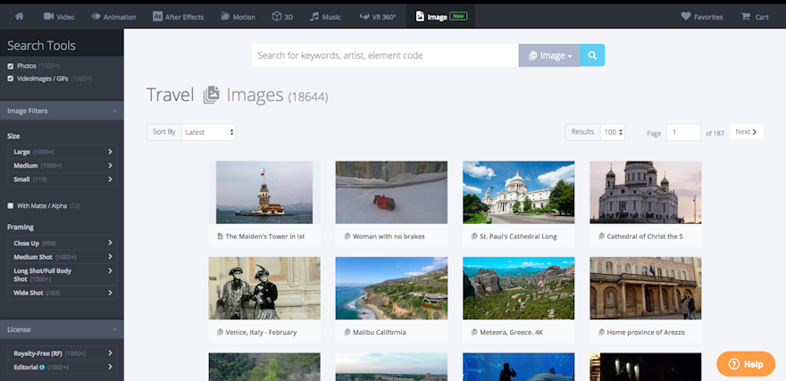Enable the With Matte / Alpha checkbox
The image size is (786, 381).
(11, 205)
